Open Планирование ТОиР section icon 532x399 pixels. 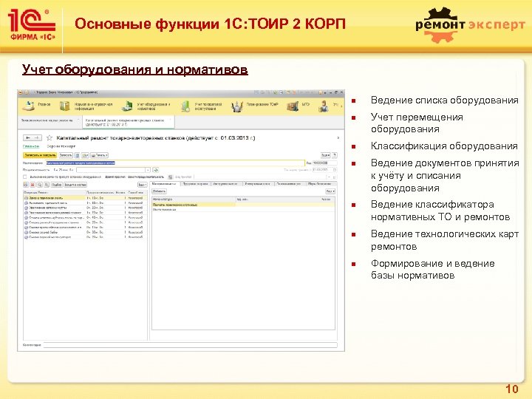237,106
